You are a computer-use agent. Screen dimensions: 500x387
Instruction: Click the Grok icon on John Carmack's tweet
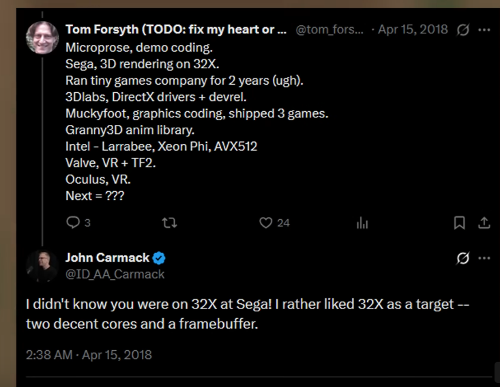[x=463, y=258]
